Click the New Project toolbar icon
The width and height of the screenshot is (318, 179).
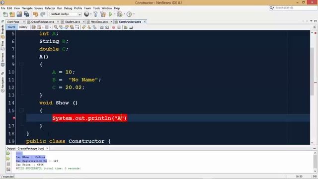pyautogui.click(x=12, y=14)
